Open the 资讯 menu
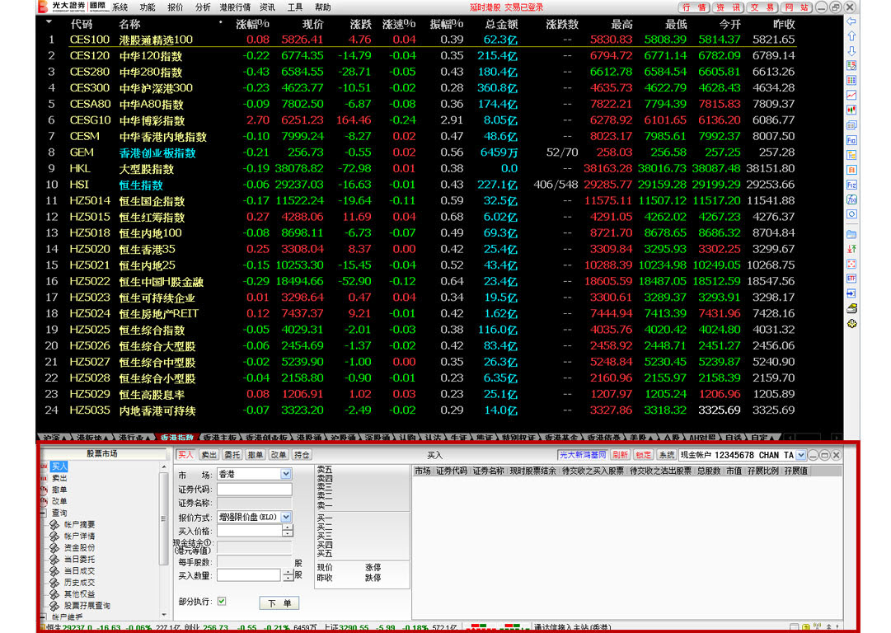 tap(267, 7)
